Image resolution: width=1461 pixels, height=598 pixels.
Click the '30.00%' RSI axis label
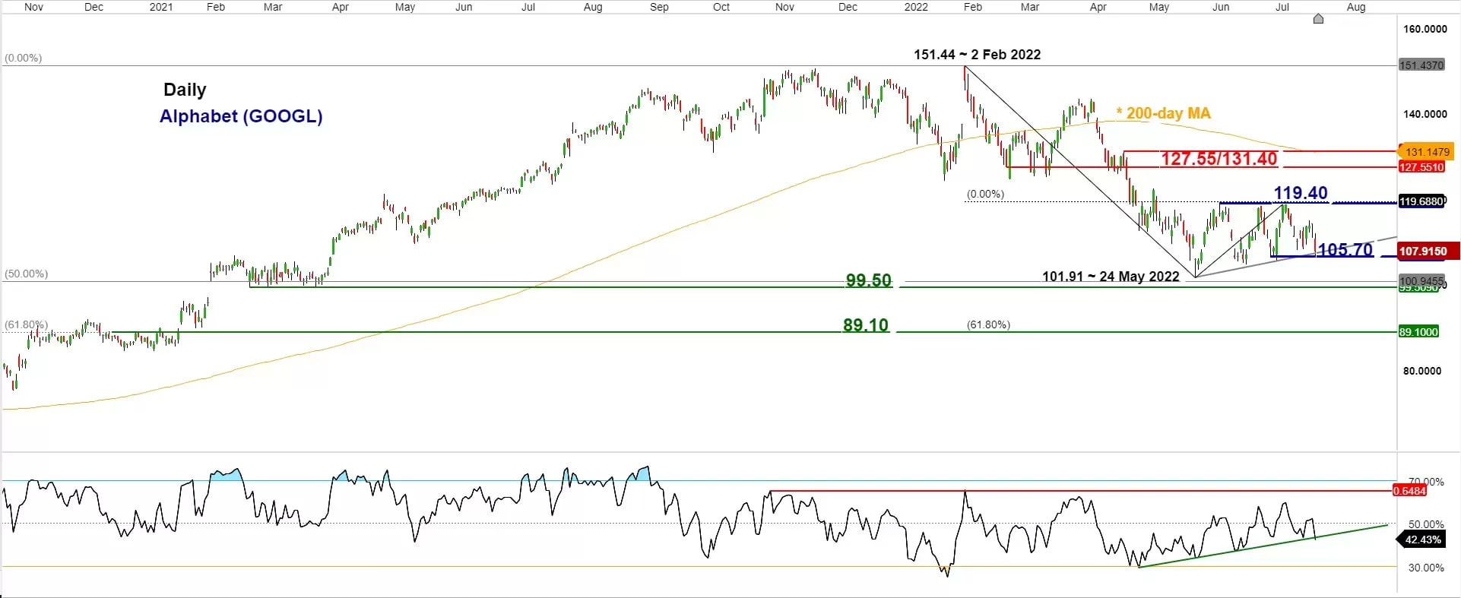[x=1426, y=568]
